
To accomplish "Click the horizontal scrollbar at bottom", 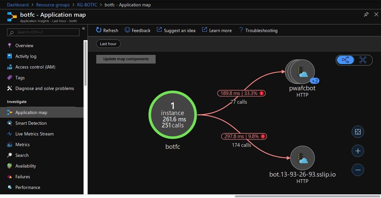I will [307, 196].
